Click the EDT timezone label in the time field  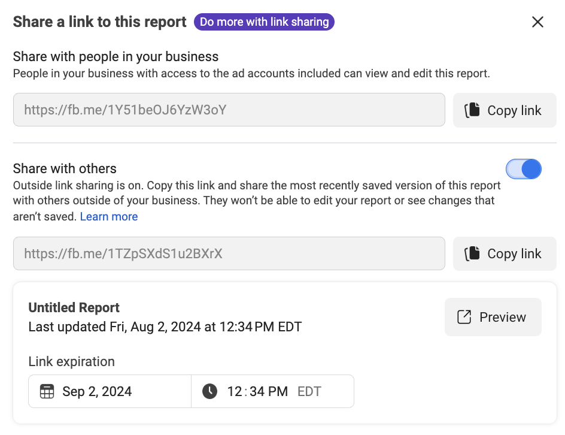tap(309, 391)
